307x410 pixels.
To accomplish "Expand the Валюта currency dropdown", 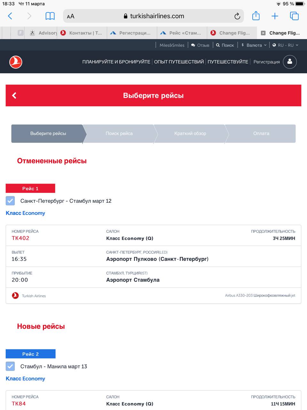I will click(x=254, y=45).
